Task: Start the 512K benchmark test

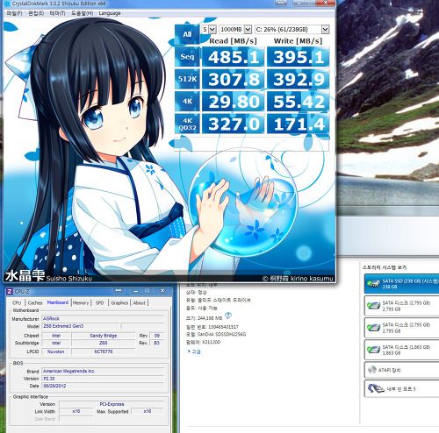Action: tap(187, 79)
